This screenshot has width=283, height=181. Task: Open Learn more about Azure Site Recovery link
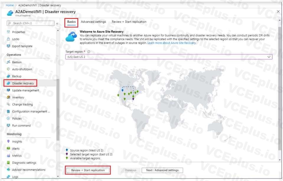(x=171, y=43)
